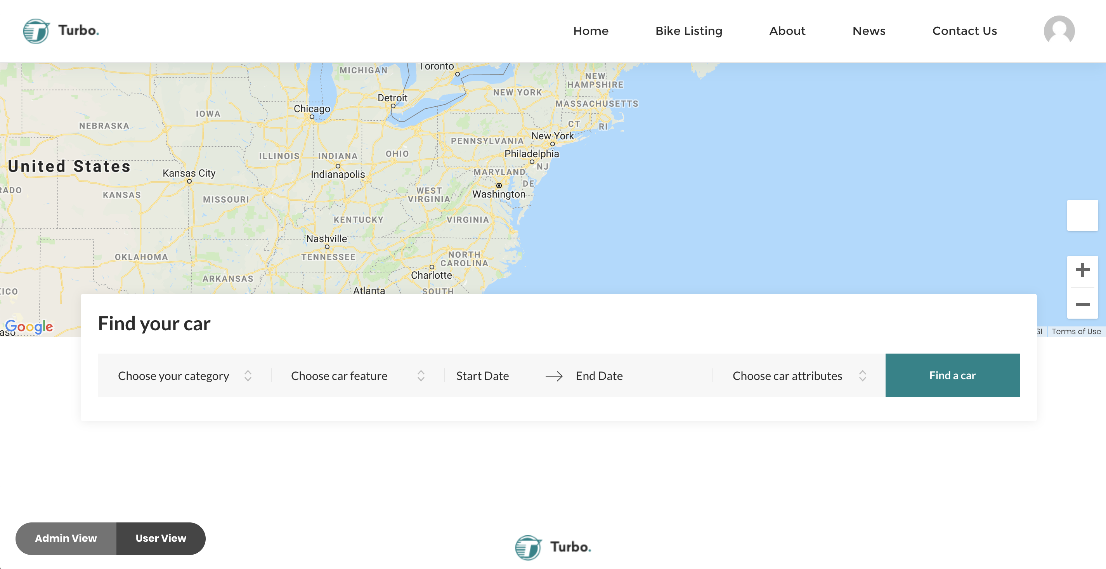Click the Turbo logo in footer
Image resolution: width=1106 pixels, height=569 pixels.
tap(553, 547)
